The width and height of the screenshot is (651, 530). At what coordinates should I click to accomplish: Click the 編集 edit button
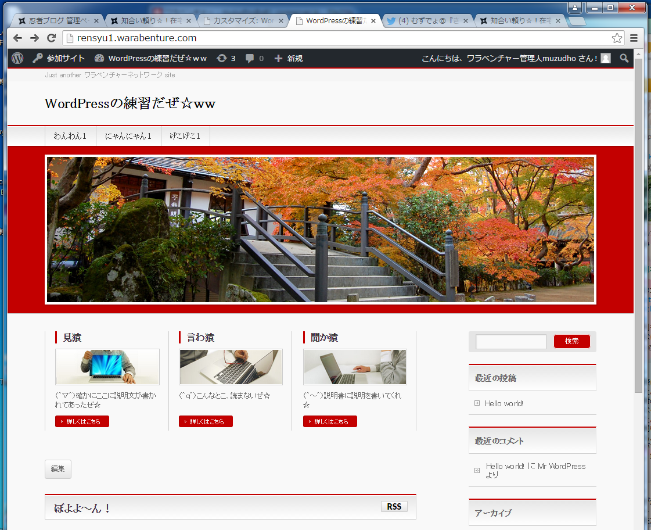click(x=57, y=469)
